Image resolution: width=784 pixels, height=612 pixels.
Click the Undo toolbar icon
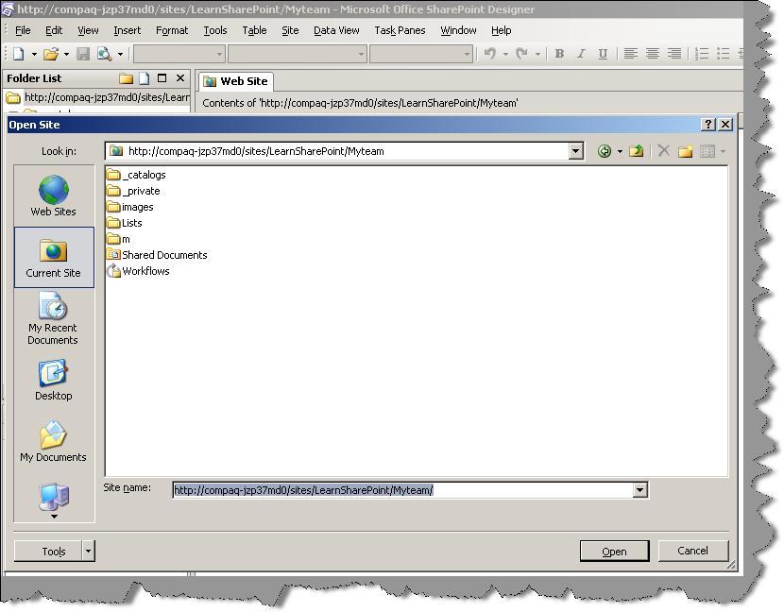[x=490, y=54]
